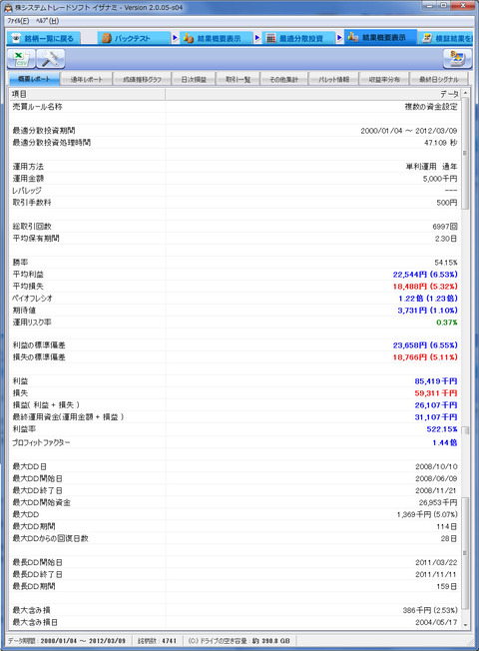The height and width of the screenshot is (651, 479).
Task: Select the 26,107千円 net profit value
Action: click(436, 405)
